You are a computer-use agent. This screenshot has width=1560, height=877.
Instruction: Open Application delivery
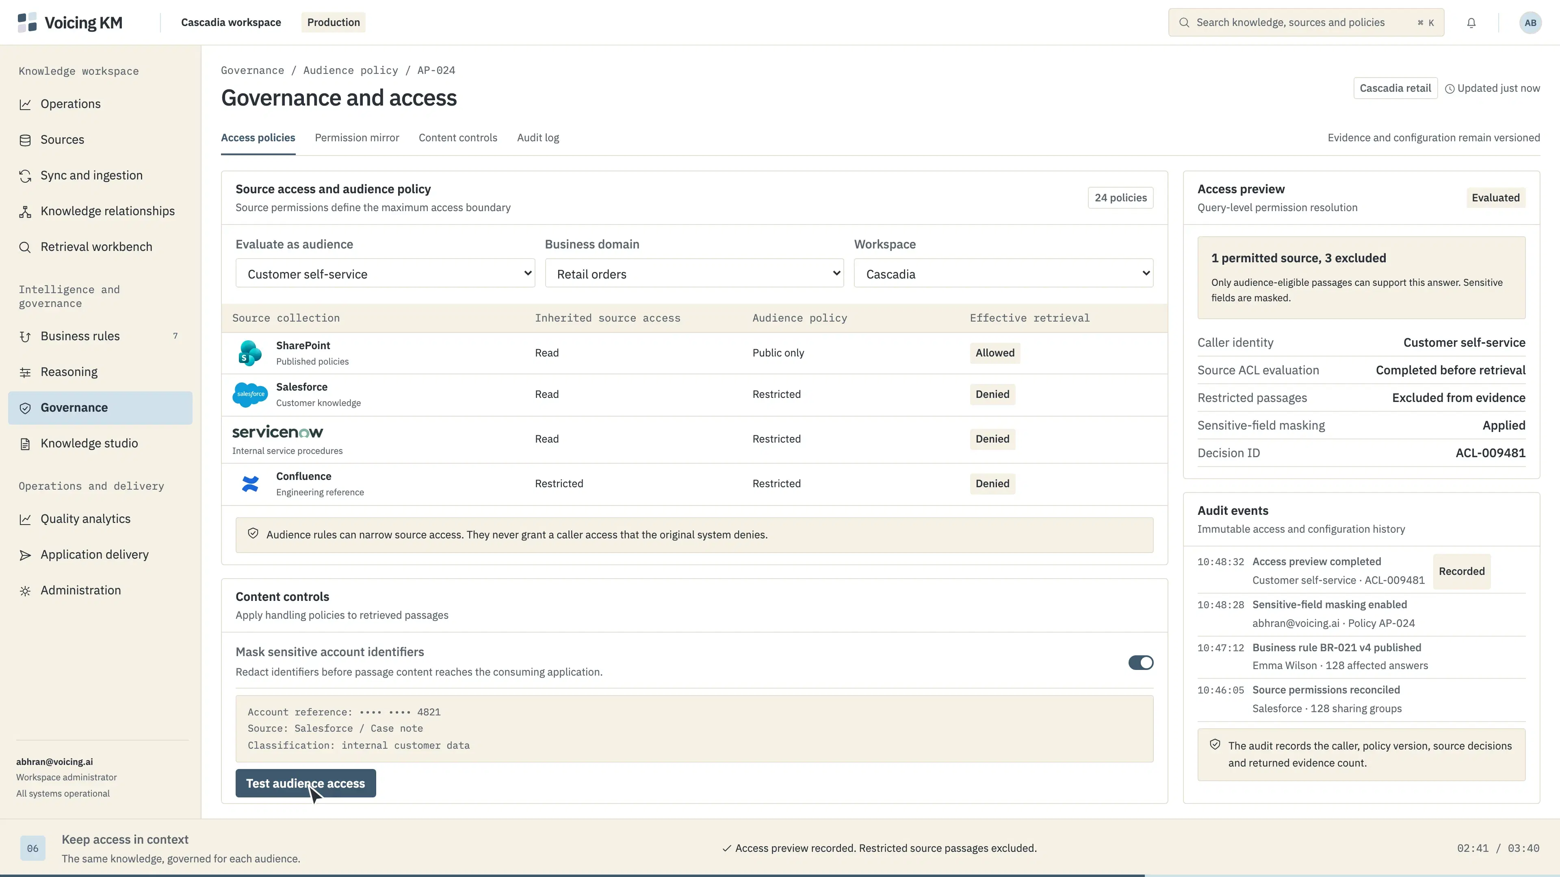click(x=100, y=554)
